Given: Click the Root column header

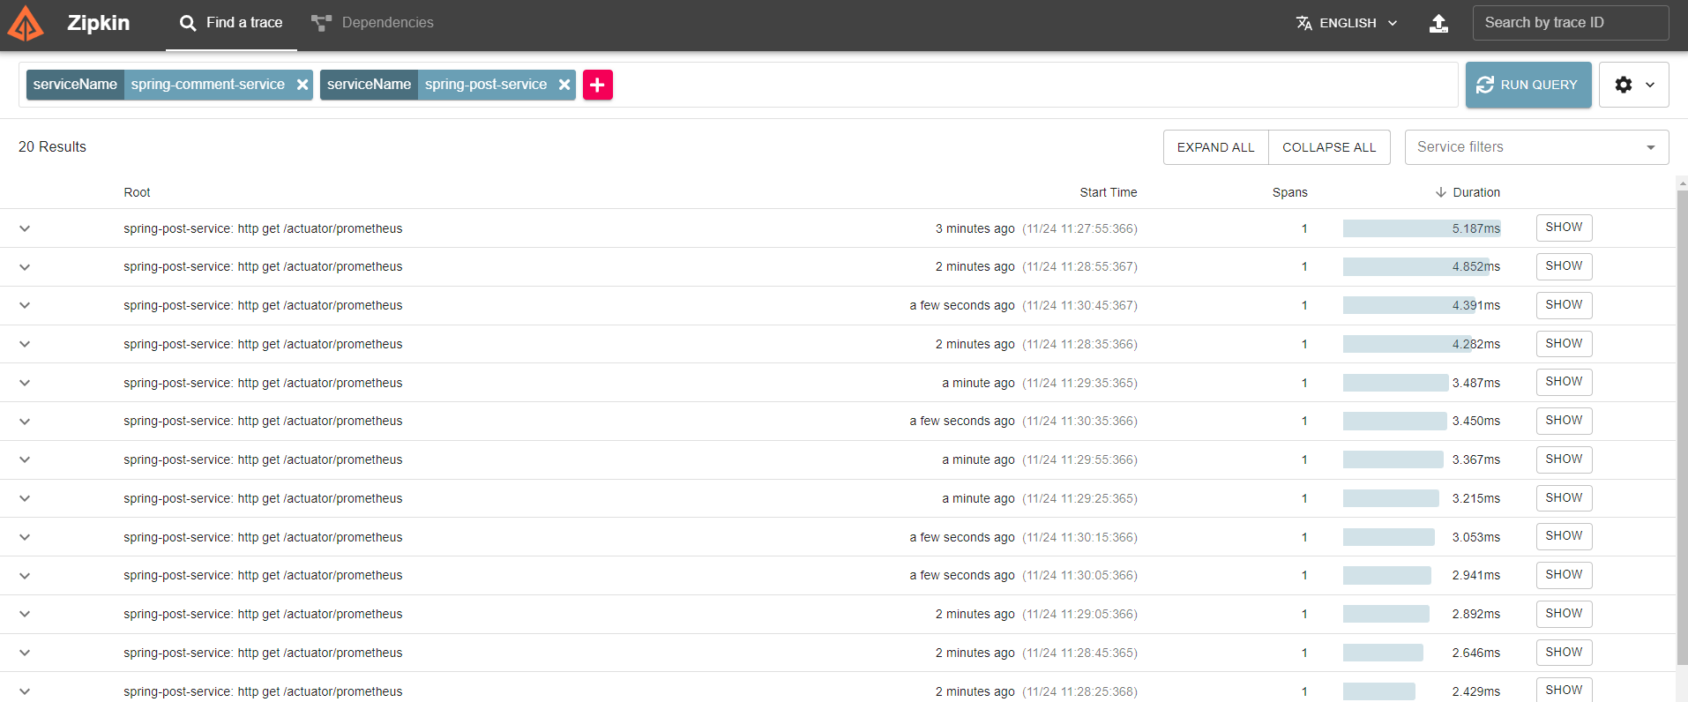Looking at the screenshot, I should (137, 192).
